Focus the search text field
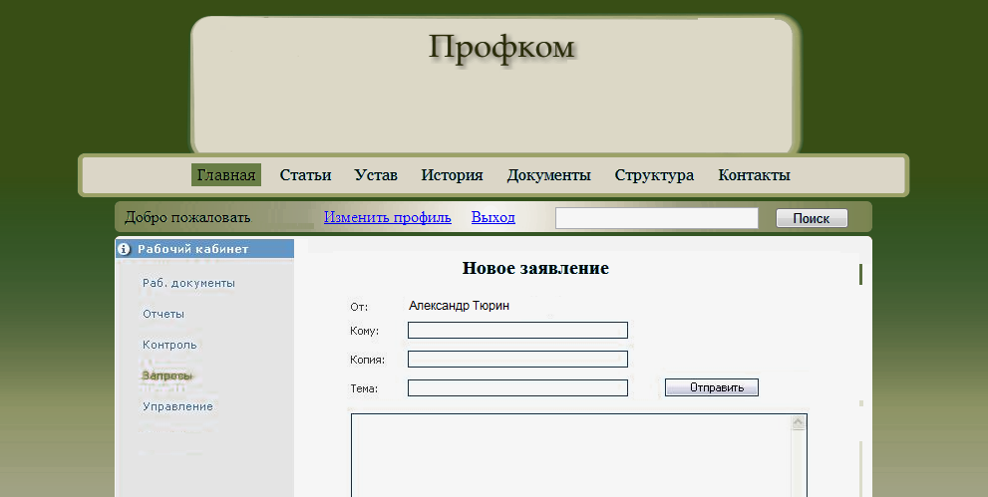Viewport: 988px width, 497px height. click(657, 218)
